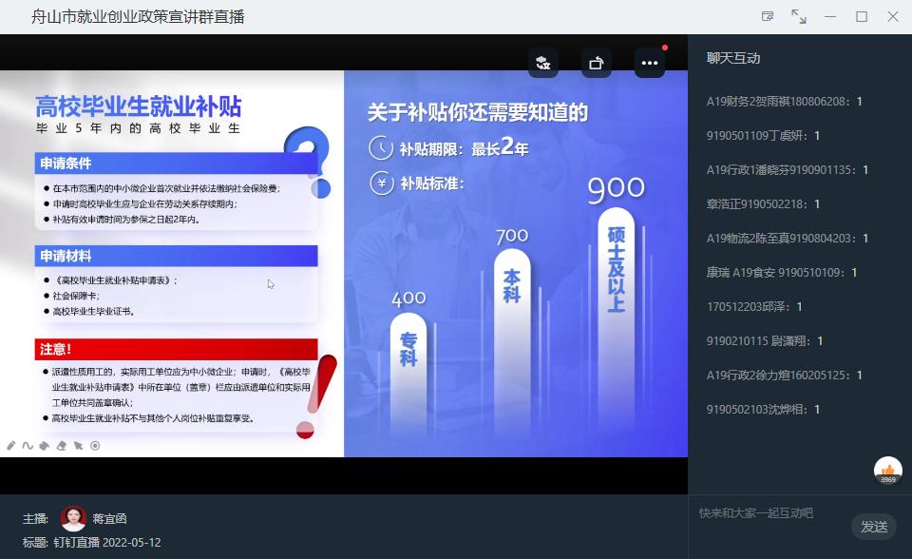Click the rotate screen icon on video
The width and height of the screenshot is (912, 559).
coord(597,63)
